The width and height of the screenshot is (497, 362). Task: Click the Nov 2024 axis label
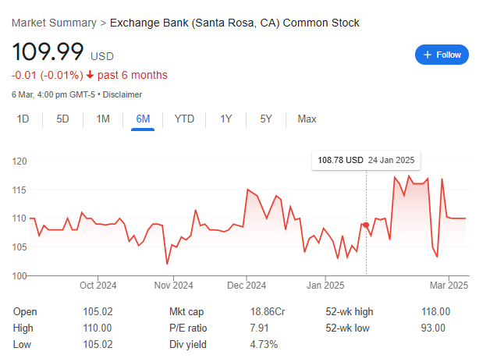pos(174,286)
